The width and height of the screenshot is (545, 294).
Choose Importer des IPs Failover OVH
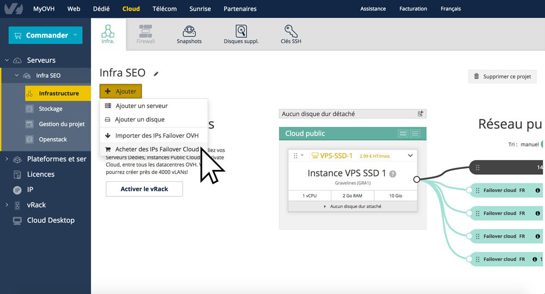click(x=154, y=136)
